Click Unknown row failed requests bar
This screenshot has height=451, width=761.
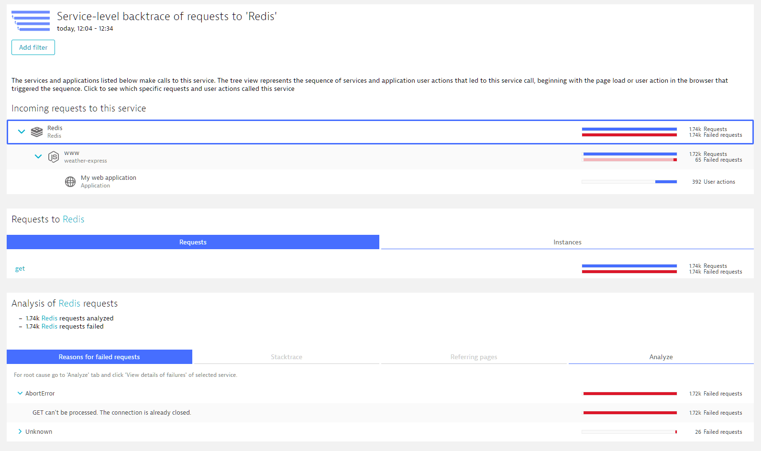pyautogui.click(x=629, y=432)
